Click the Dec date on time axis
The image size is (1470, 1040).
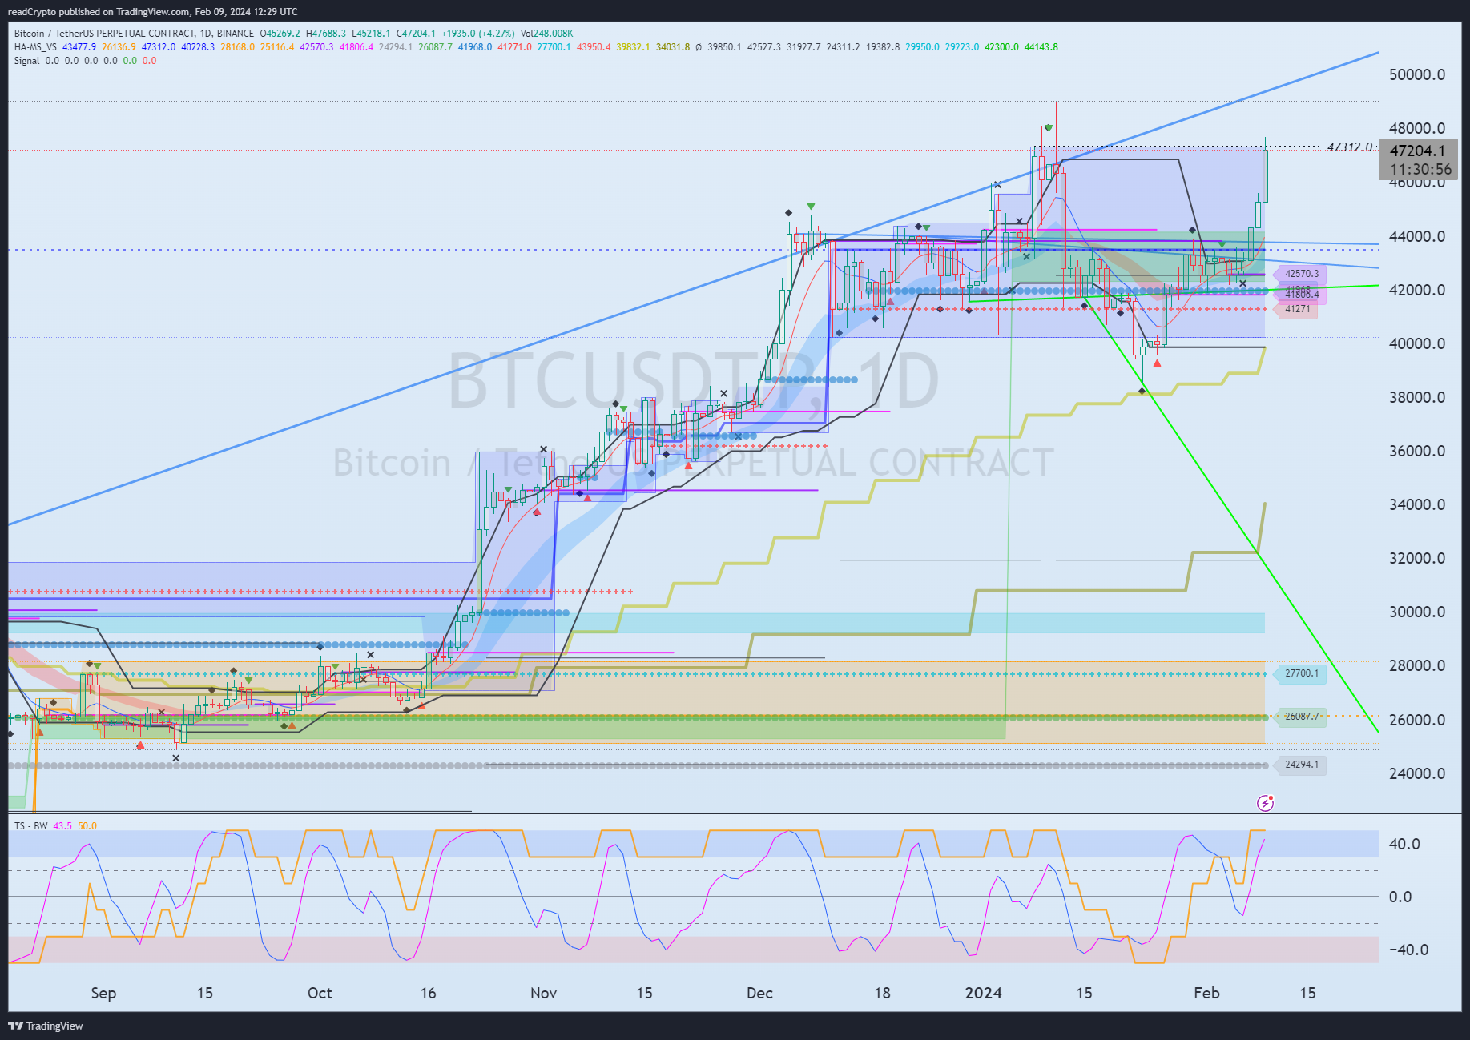(x=759, y=993)
